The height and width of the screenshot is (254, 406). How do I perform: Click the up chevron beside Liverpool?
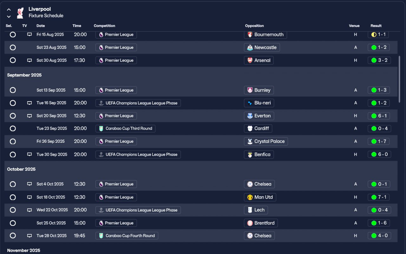tap(9, 10)
